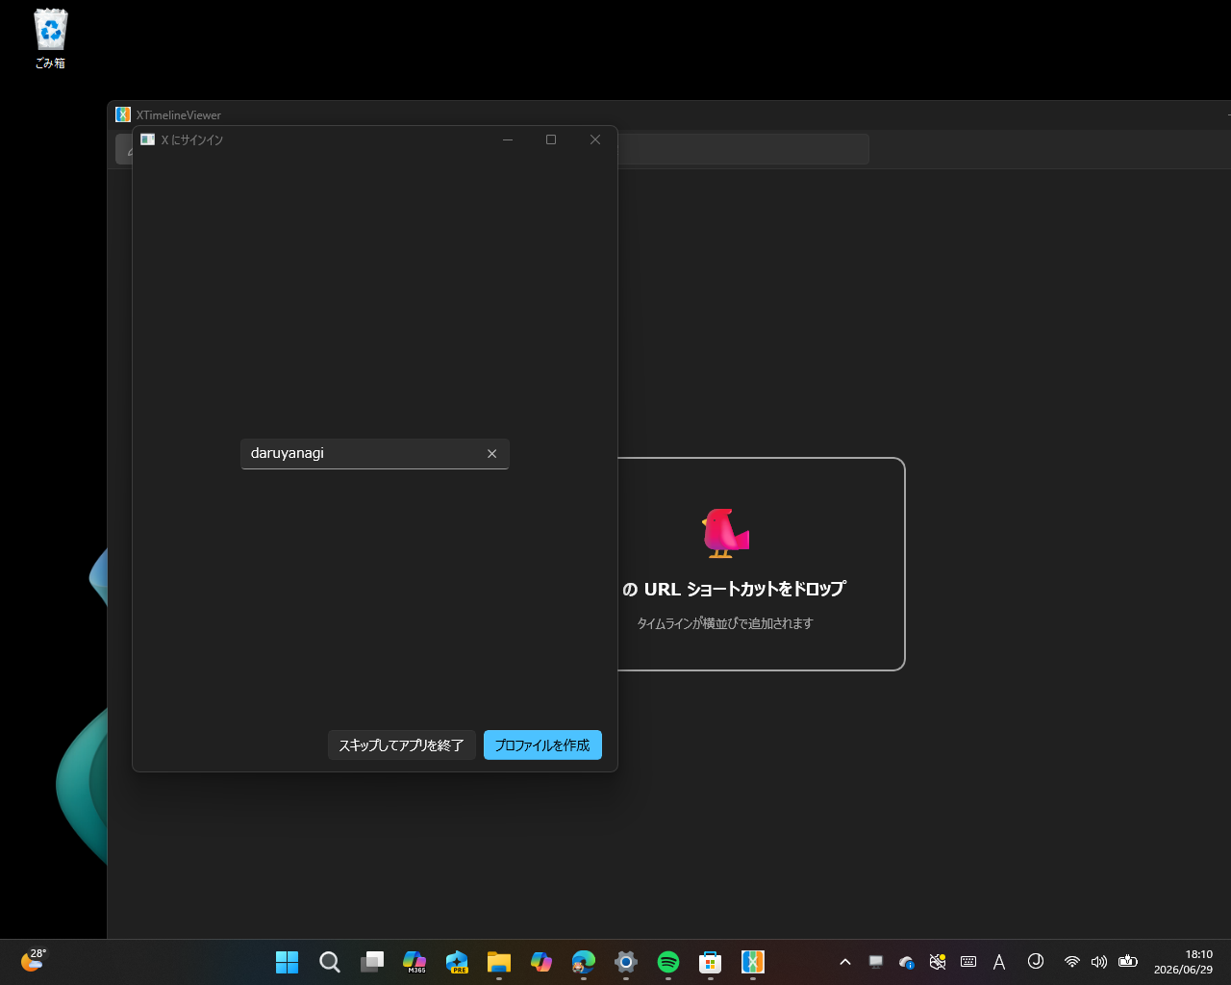This screenshot has height=985, width=1231.
Task: Click the battery status tray icon
Action: click(1128, 962)
